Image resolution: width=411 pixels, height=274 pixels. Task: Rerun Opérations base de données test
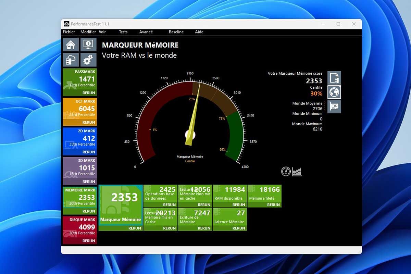click(170, 205)
